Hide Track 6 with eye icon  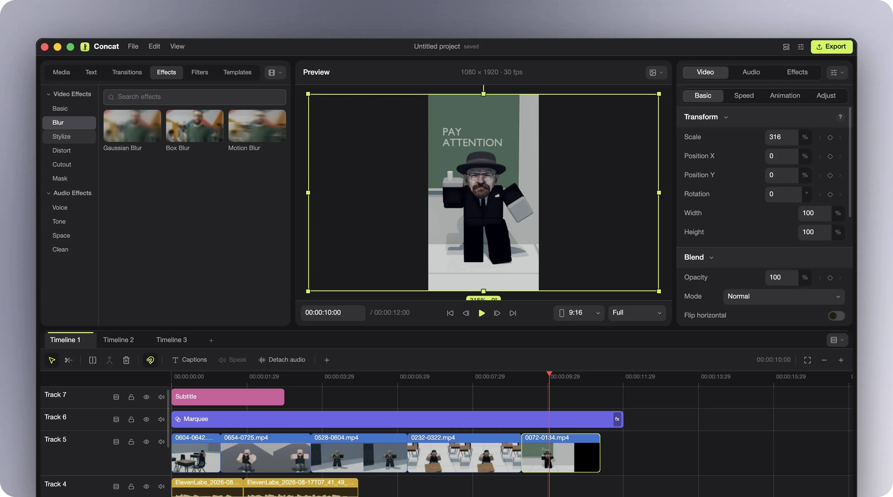146,419
